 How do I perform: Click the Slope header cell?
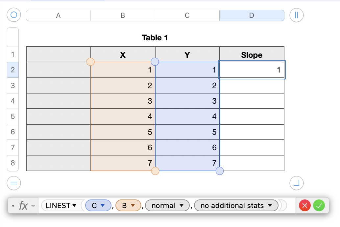252,55
